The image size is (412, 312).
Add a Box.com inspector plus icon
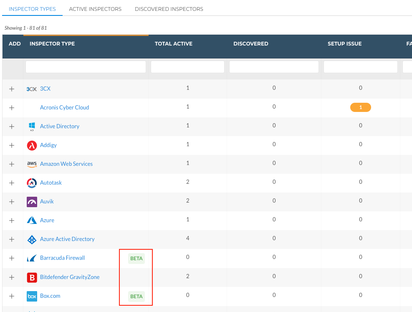[12, 296]
